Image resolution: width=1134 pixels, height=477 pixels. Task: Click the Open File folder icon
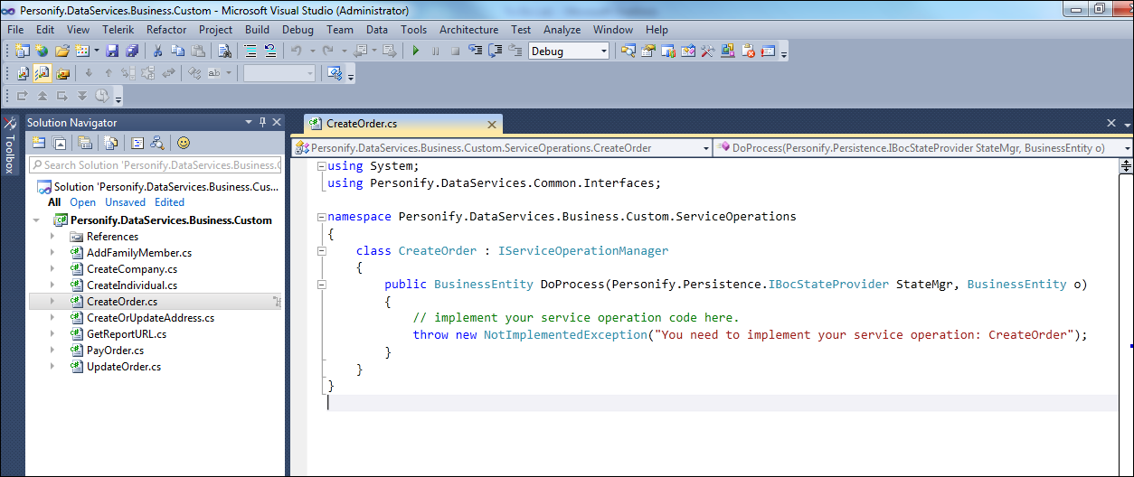(62, 51)
